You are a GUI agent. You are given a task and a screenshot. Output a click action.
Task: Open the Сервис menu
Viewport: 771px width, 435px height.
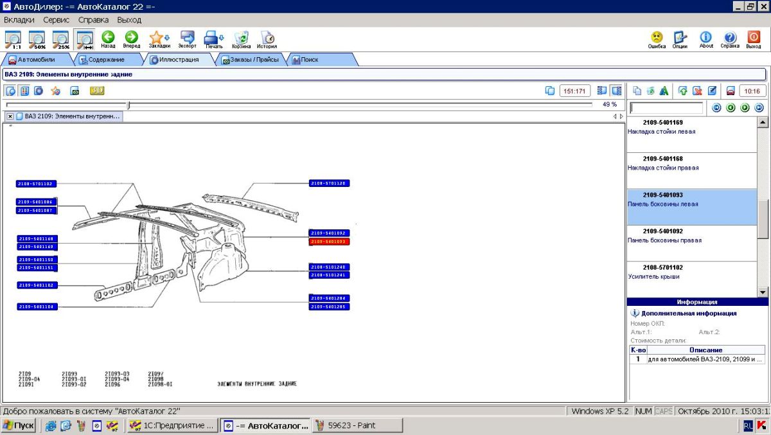point(57,20)
